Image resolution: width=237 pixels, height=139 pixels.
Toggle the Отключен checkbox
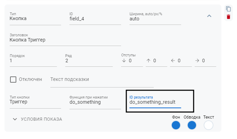tap(13, 80)
